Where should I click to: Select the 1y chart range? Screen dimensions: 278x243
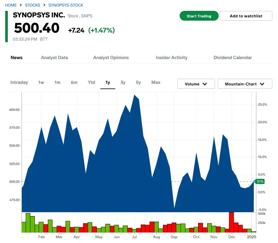108,83
